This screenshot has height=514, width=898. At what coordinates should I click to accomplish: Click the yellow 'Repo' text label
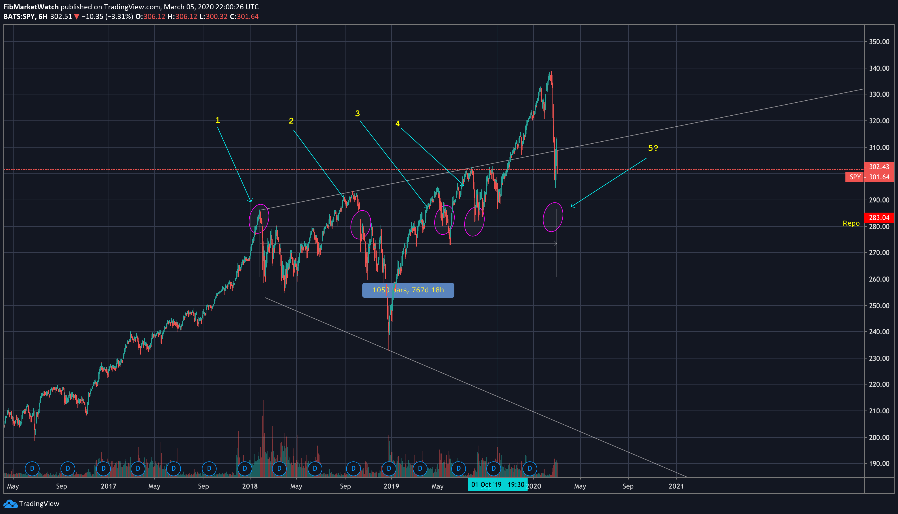[851, 223]
